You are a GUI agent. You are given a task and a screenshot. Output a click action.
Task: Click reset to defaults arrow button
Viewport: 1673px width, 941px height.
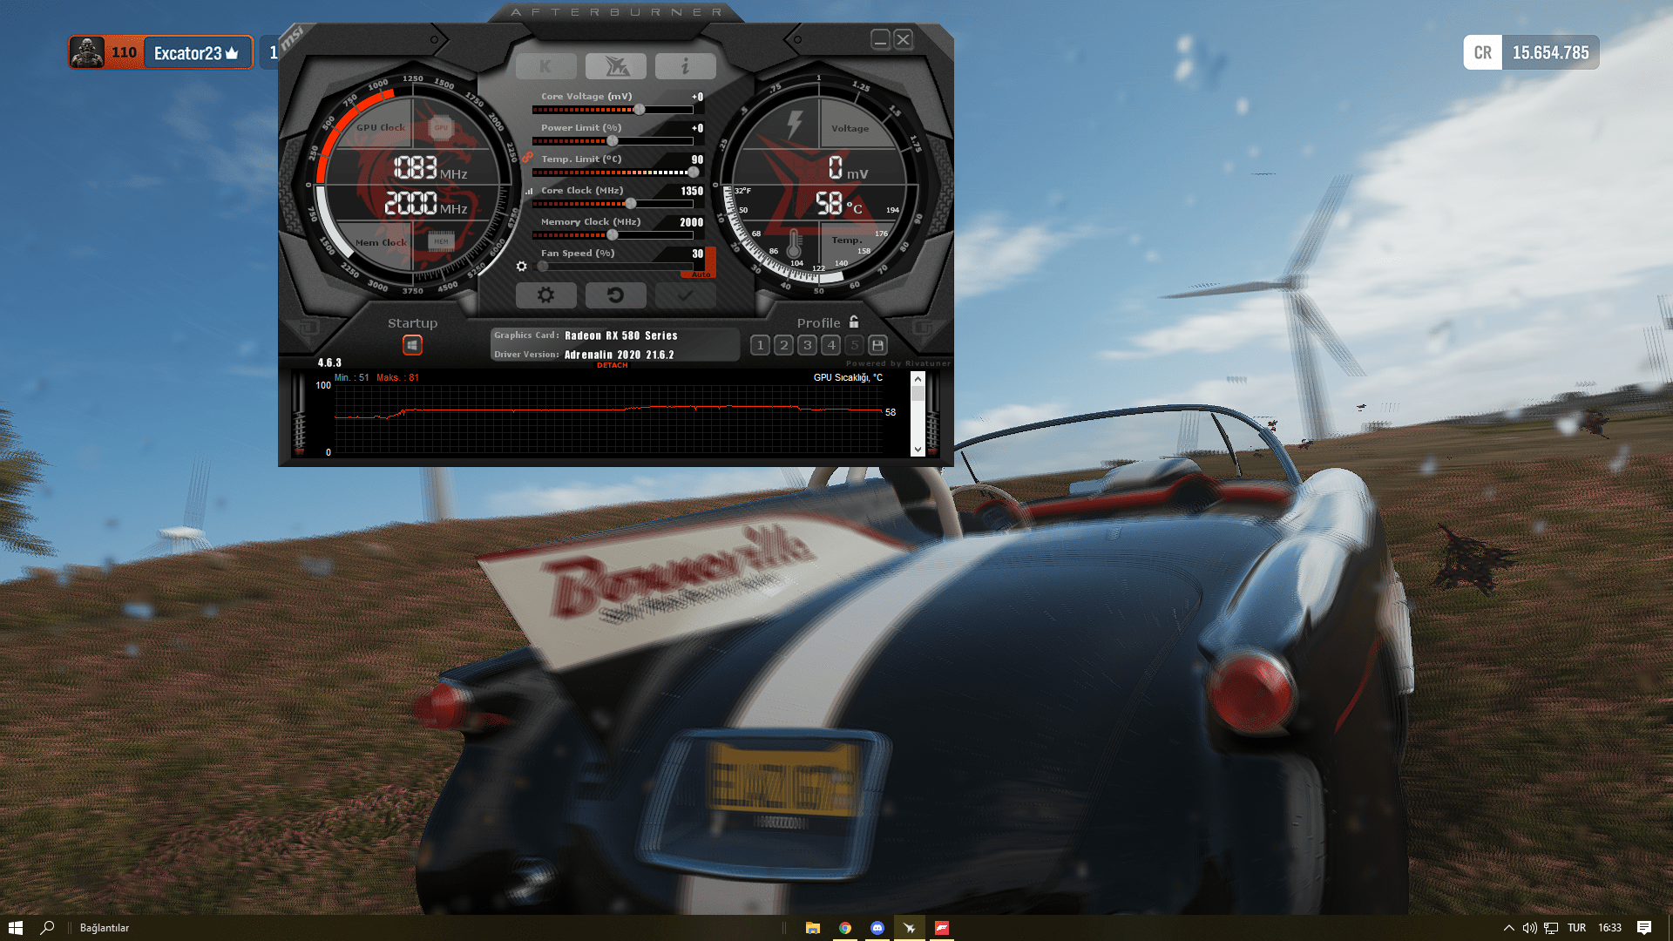(x=615, y=295)
